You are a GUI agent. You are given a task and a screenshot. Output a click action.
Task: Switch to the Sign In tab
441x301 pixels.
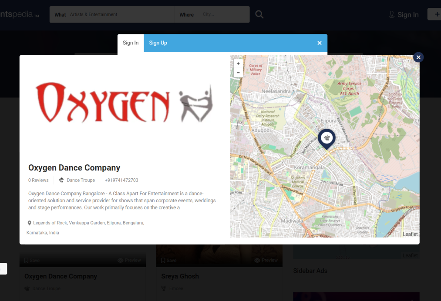[x=131, y=43]
